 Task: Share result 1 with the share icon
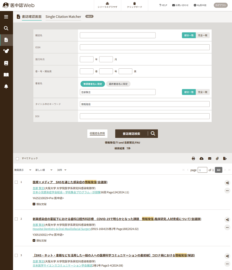[x=227, y=183]
